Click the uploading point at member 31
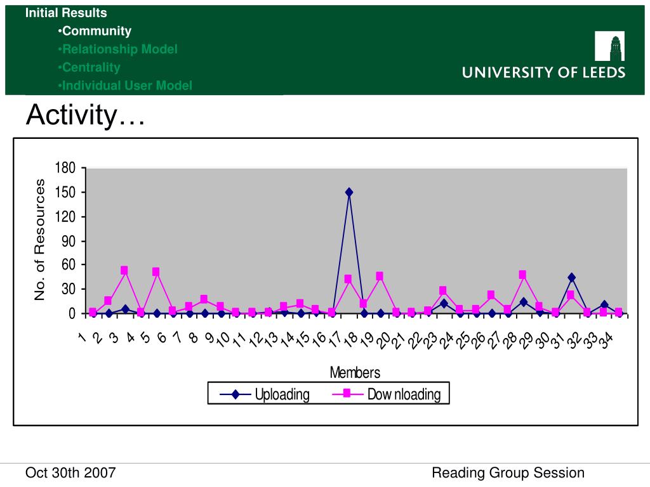 click(x=572, y=278)
